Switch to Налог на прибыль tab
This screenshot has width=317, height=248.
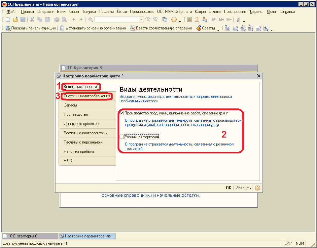[87, 151]
